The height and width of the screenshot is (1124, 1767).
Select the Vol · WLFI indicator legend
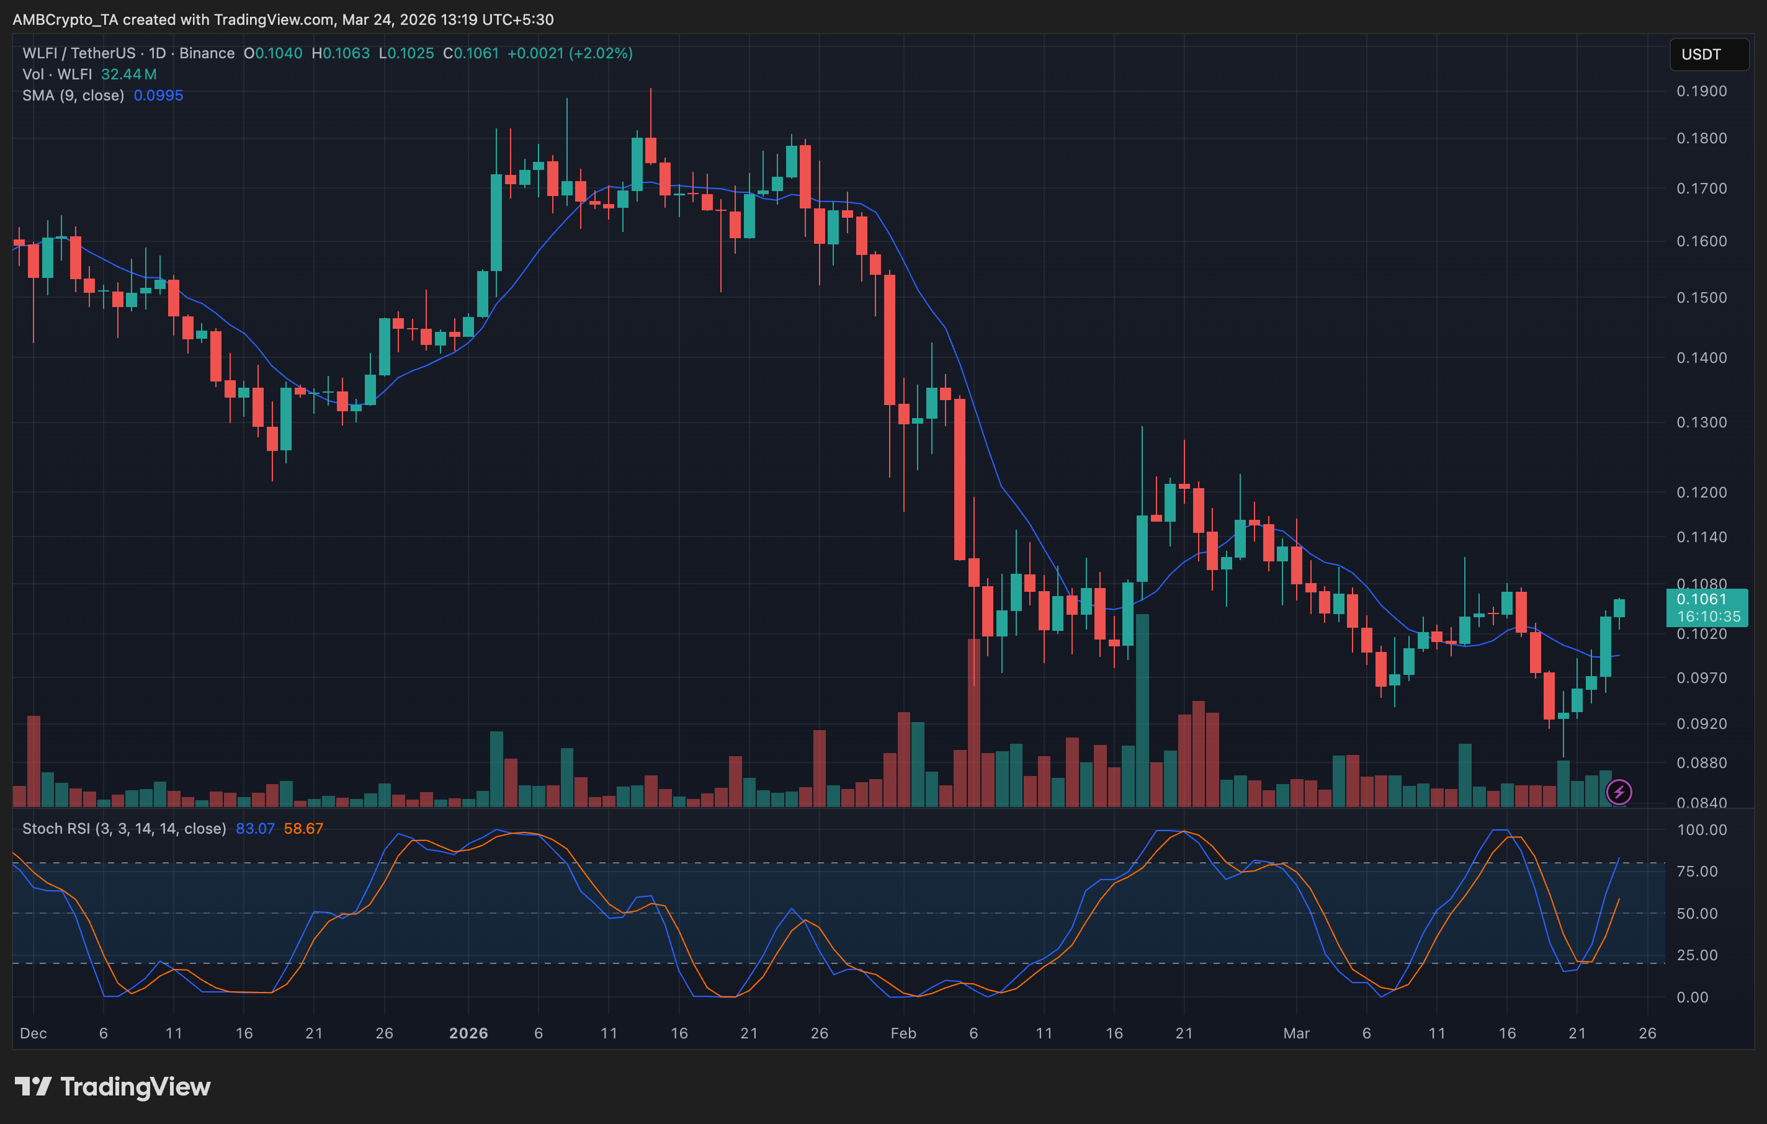point(56,74)
